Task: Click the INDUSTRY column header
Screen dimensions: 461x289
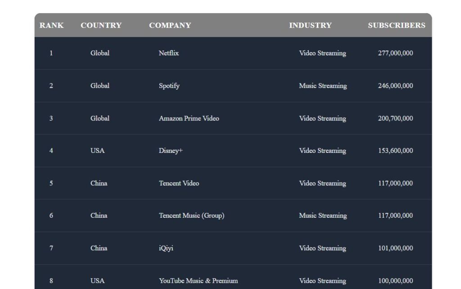Action: [310, 25]
